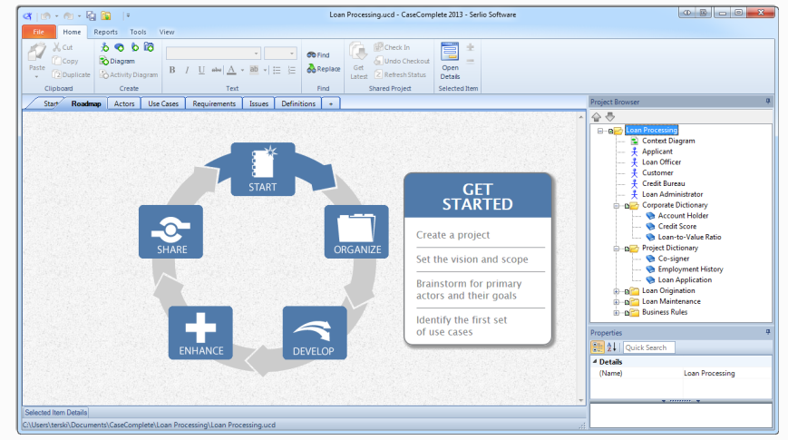Open the Reports ribbon tab

click(106, 32)
